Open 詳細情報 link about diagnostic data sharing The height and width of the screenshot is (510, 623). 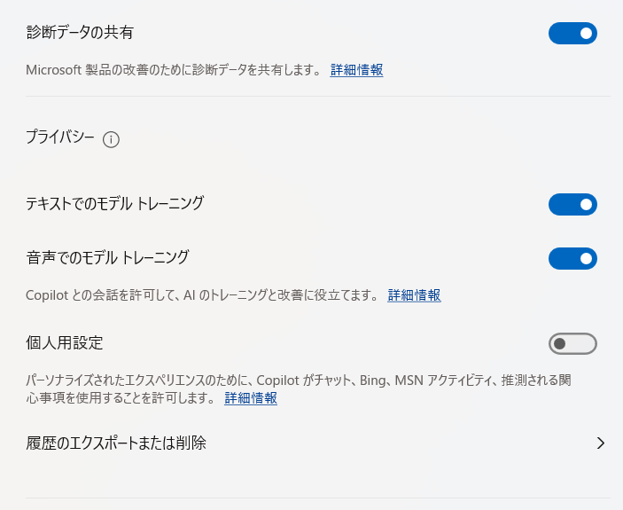(x=356, y=70)
